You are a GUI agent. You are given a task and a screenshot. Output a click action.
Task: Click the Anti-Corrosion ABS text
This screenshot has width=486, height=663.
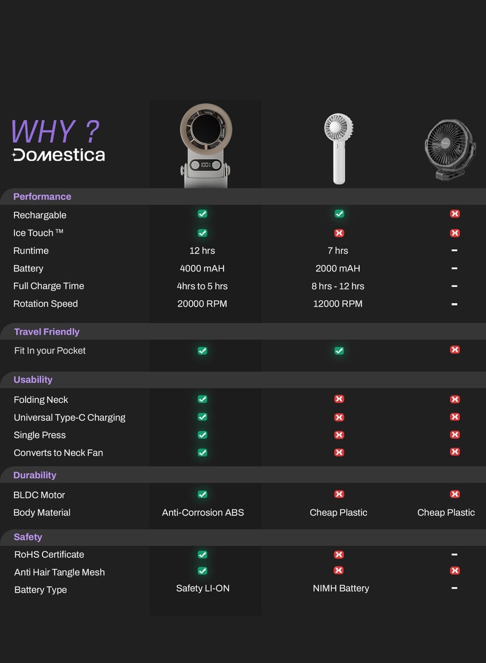[x=203, y=512]
